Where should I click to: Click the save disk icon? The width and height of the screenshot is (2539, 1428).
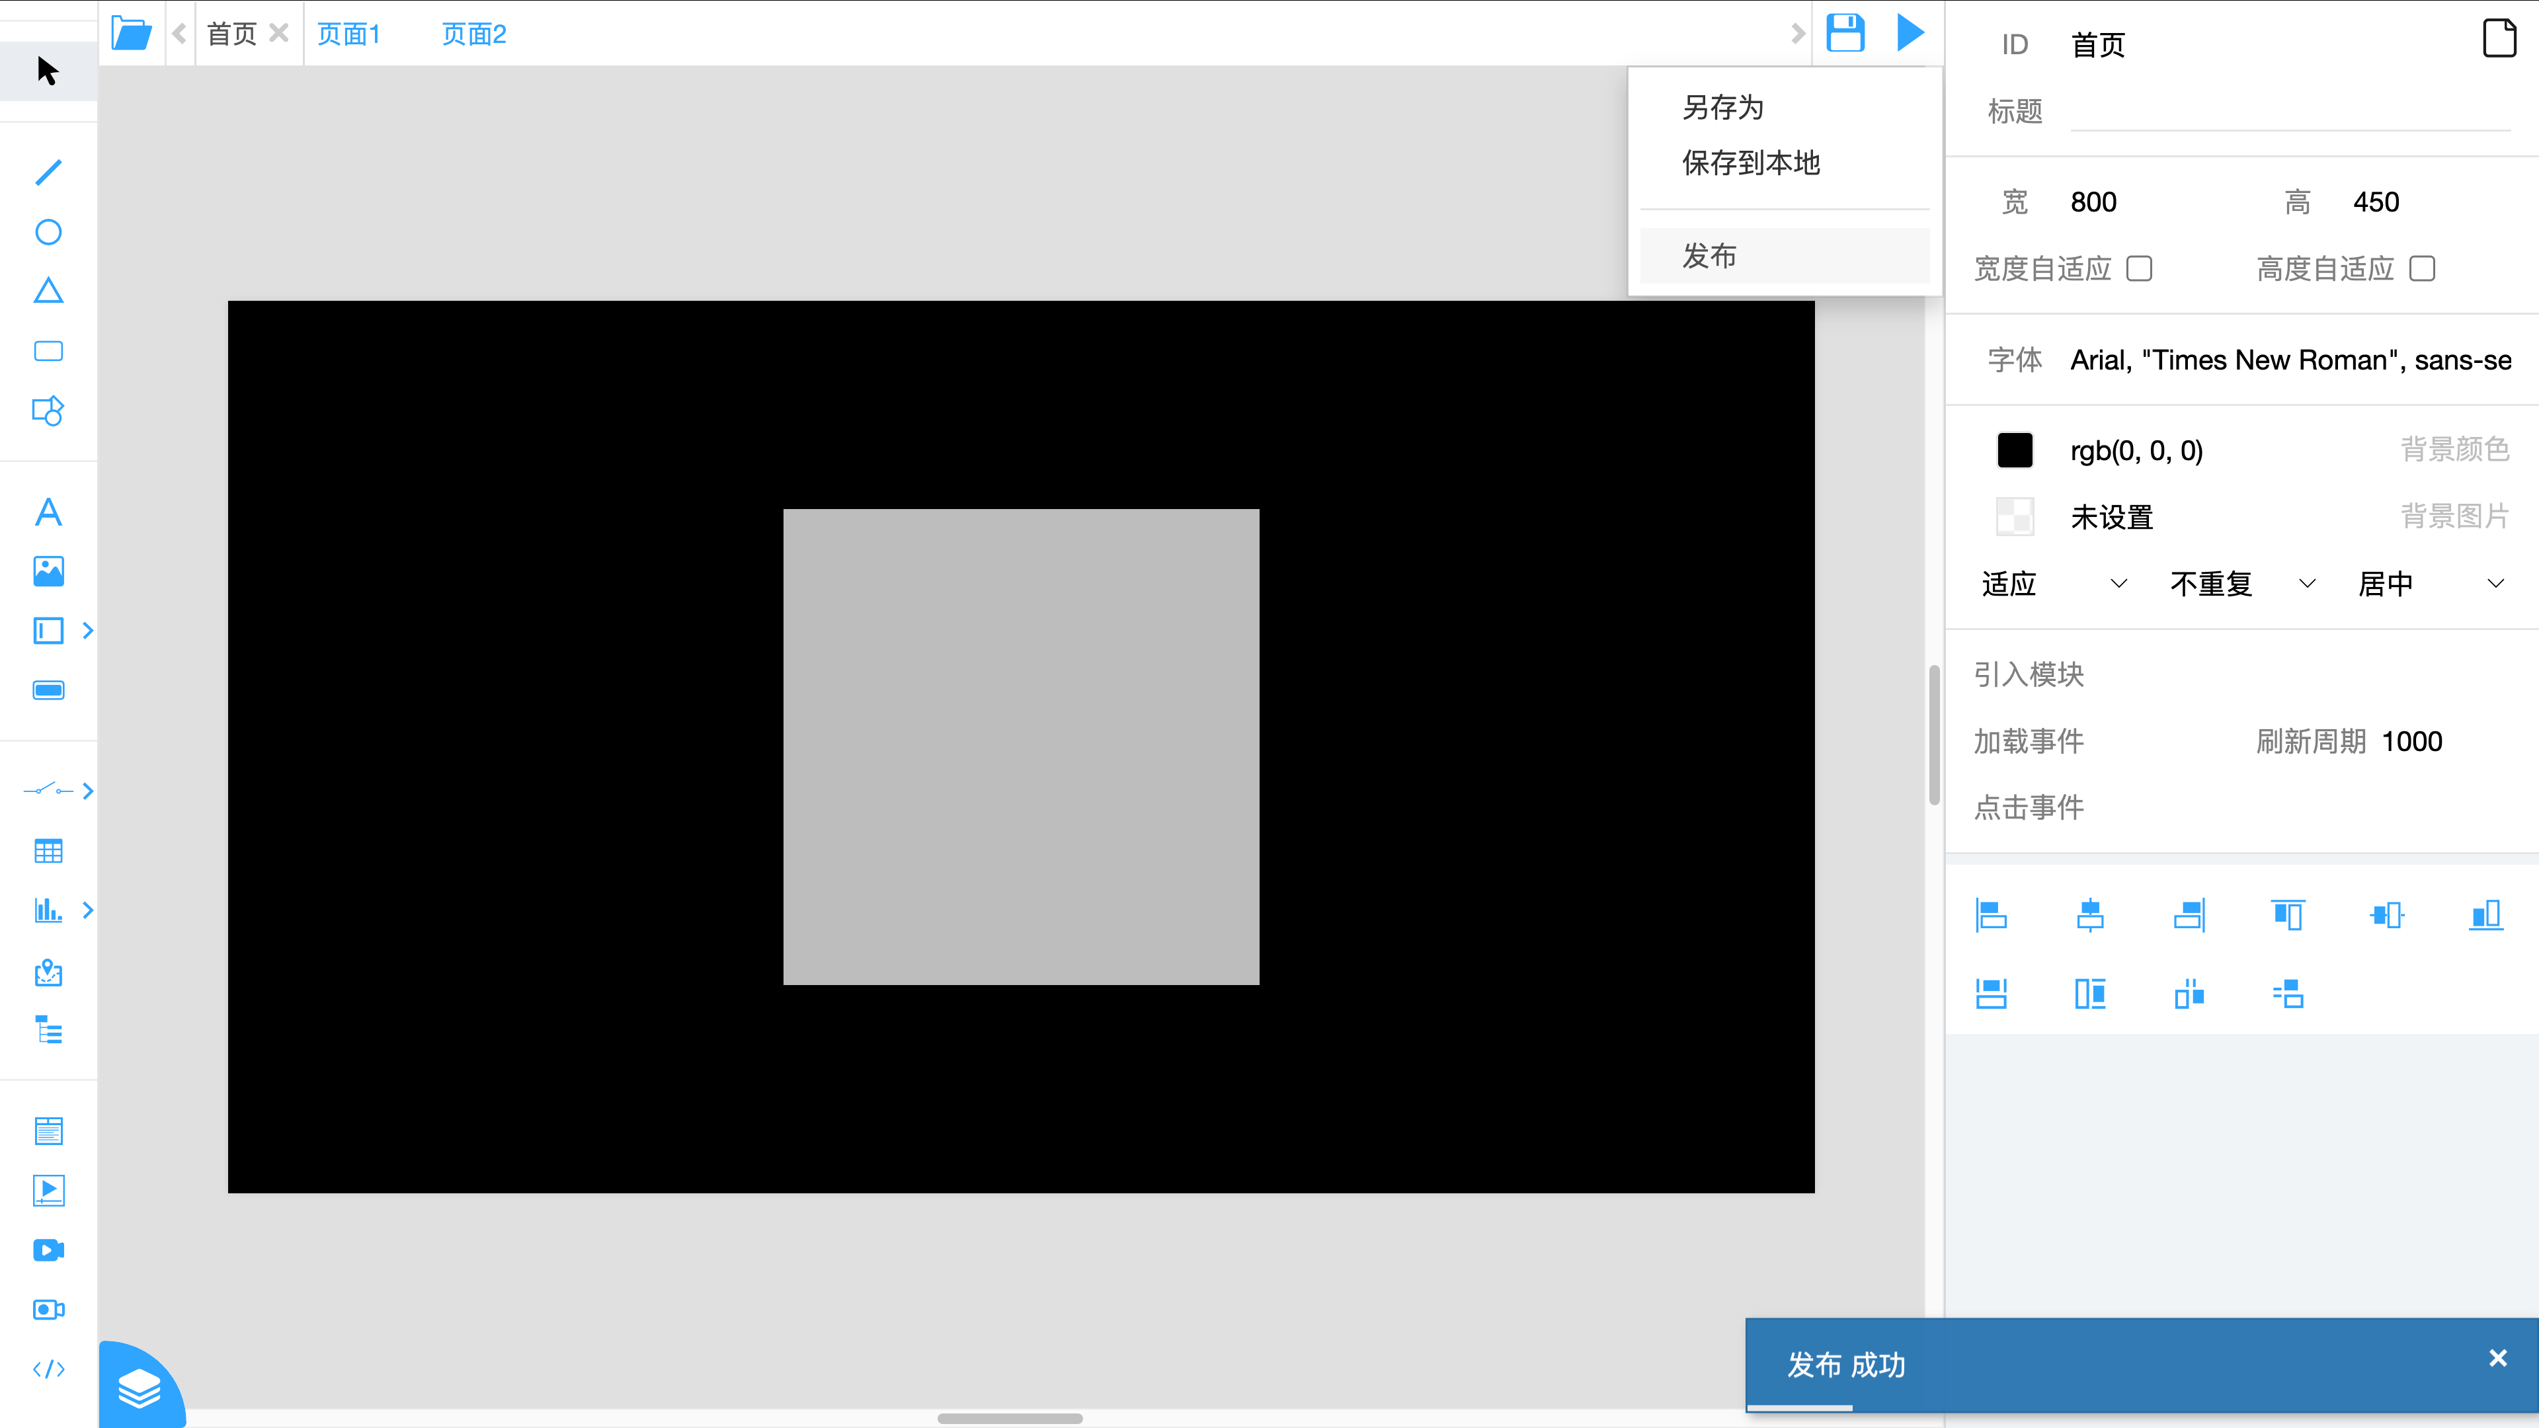(x=1845, y=34)
